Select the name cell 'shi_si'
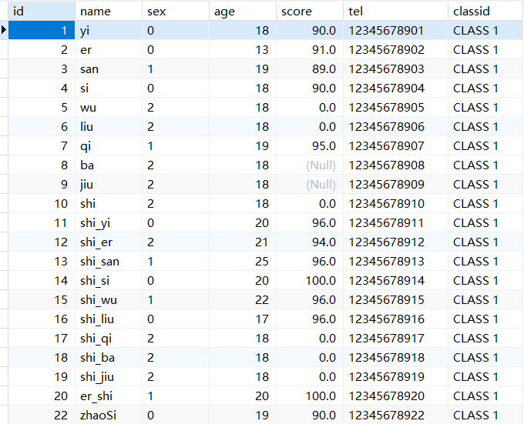Image resolution: width=524 pixels, height=424 pixels. tap(109, 281)
